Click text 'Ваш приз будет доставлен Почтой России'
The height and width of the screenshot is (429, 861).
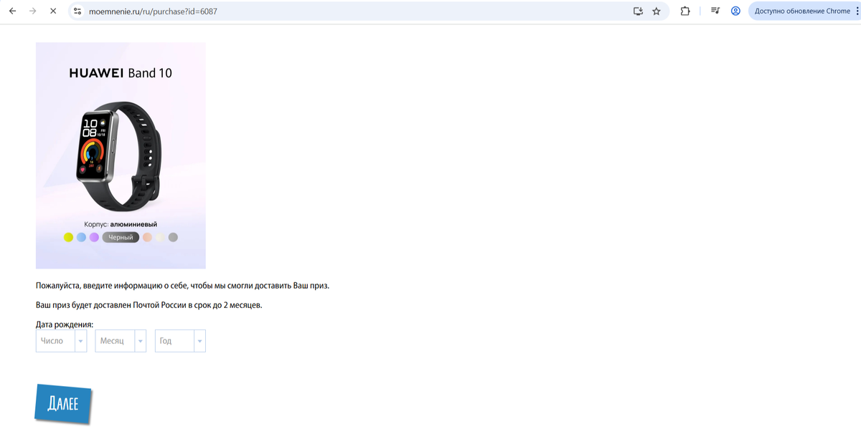(x=111, y=305)
